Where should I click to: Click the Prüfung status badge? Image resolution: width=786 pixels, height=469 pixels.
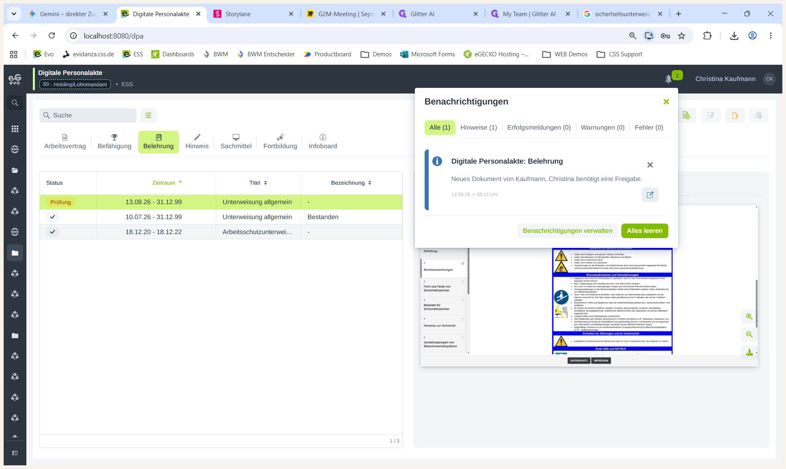coord(60,202)
